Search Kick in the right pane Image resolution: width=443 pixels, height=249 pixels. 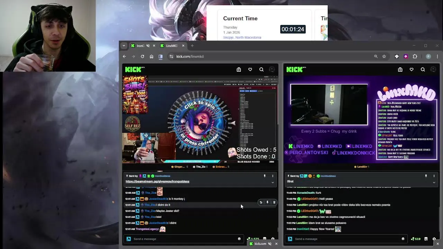pyautogui.click(x=423, y=70)
